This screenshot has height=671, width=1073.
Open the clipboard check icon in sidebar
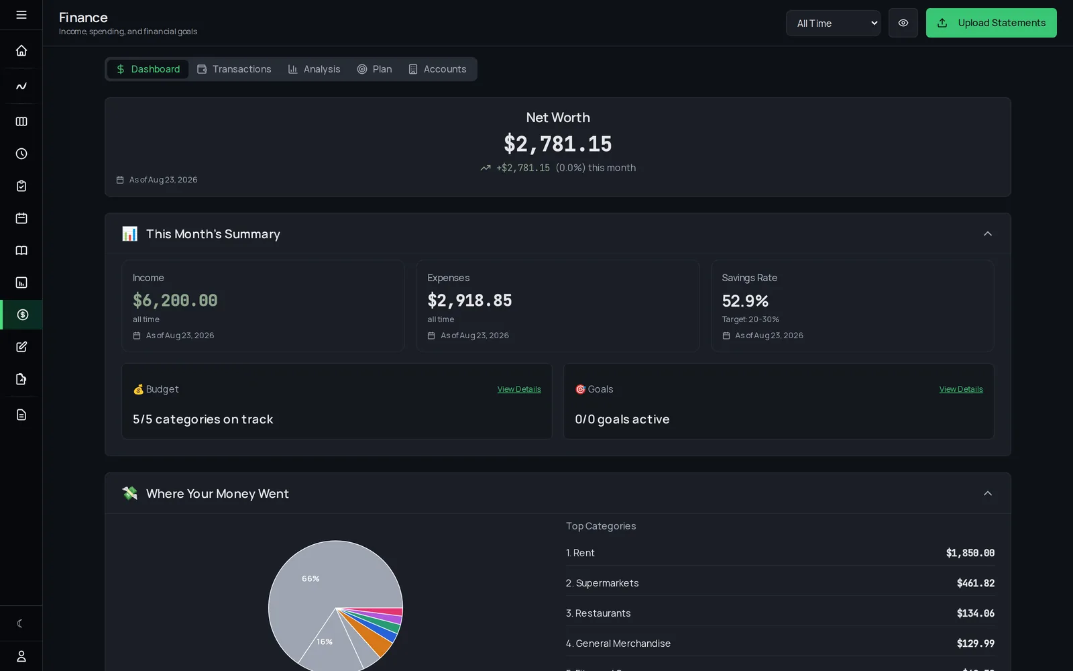pos(21,186)
